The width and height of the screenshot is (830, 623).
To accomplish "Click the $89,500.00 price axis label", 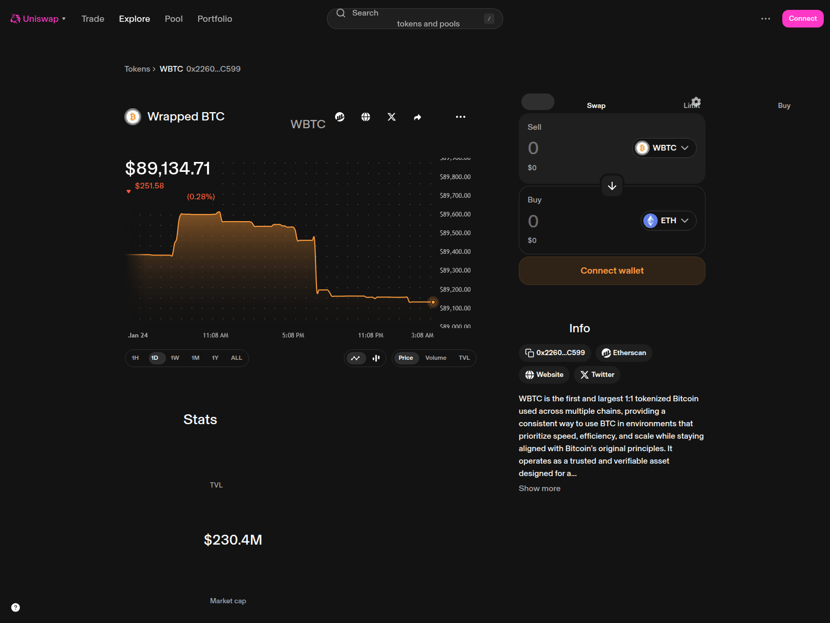I will click(455, 233).
